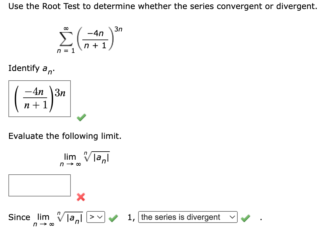Click the 1 following the inequality dropdown
330x231 pixels.
click(130, 217)
